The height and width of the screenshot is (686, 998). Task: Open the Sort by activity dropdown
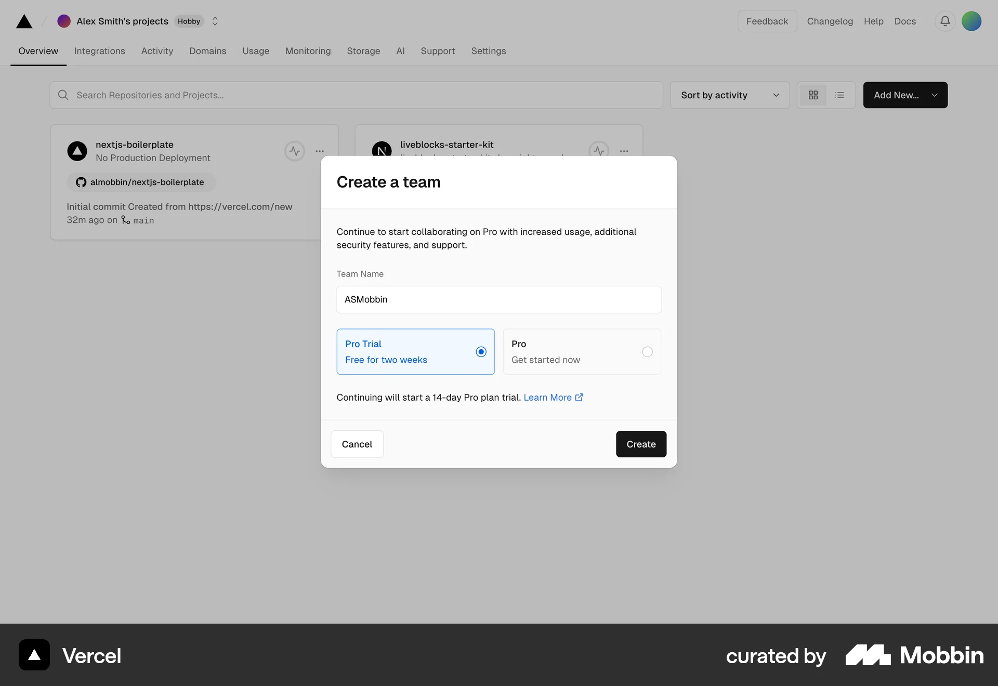click(x=730, y=95)
